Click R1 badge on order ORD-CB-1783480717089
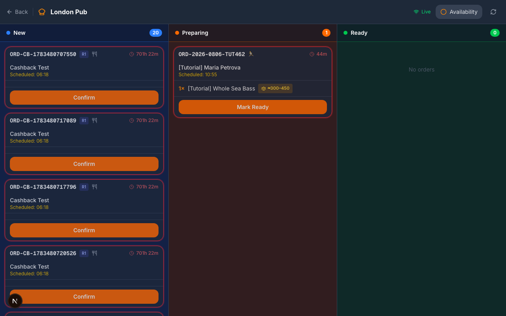506x316 pixels. pos(84,120)
